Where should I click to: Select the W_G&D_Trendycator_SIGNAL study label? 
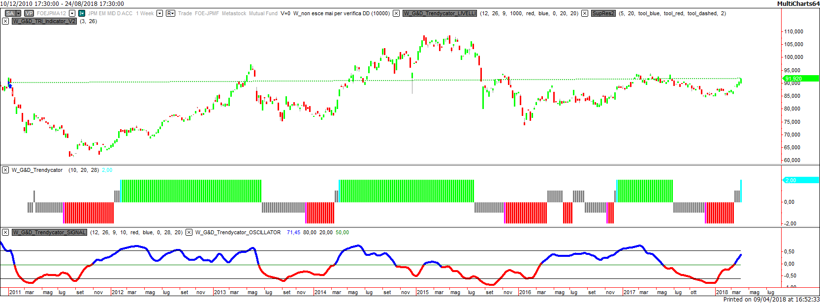point(49,232)
